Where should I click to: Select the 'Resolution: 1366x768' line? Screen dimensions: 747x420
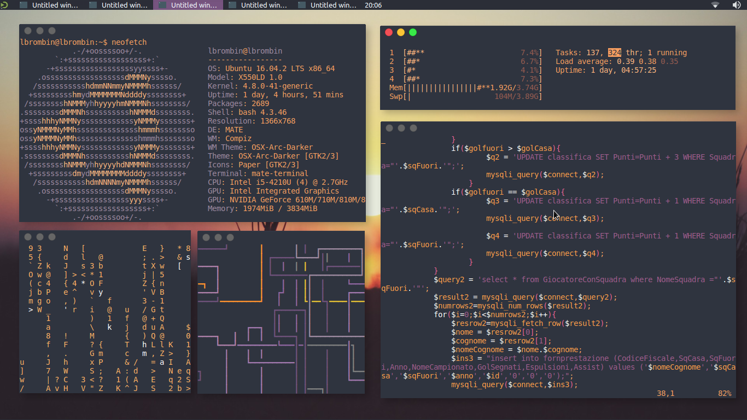click(252, 121)
